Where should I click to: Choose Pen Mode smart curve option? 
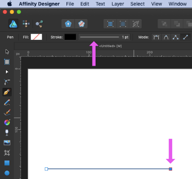157,37
